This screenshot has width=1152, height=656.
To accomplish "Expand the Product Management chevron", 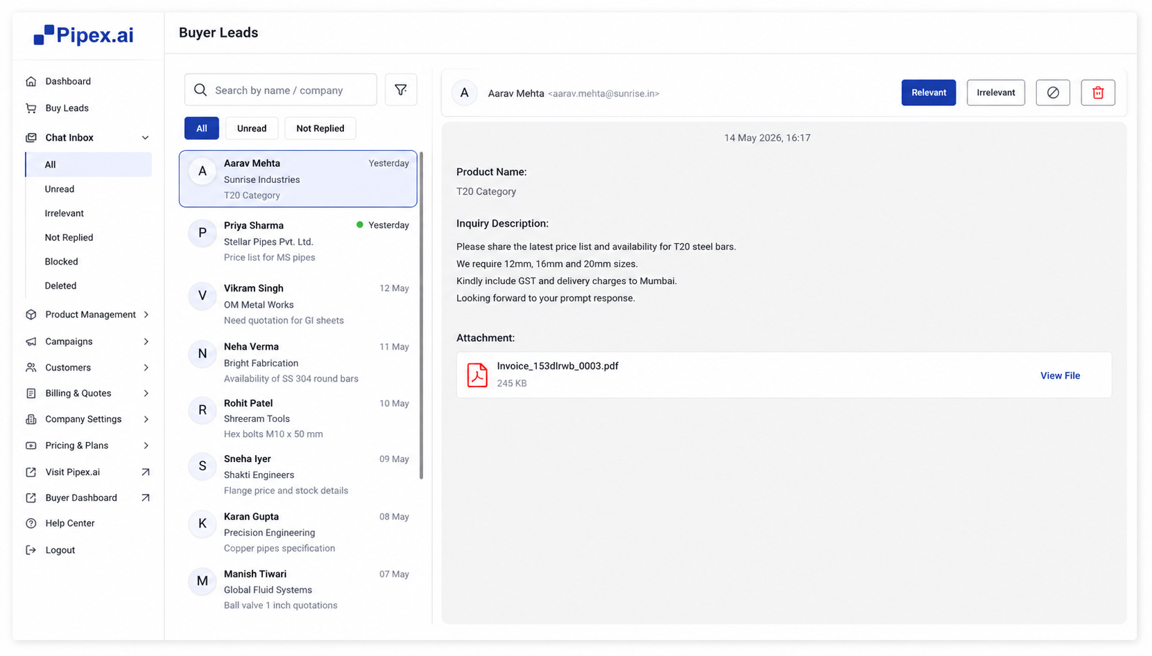I will click(146, 314).
